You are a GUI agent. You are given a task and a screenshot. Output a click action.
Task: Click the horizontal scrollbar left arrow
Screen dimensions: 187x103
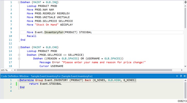click(x=15, y=70)
